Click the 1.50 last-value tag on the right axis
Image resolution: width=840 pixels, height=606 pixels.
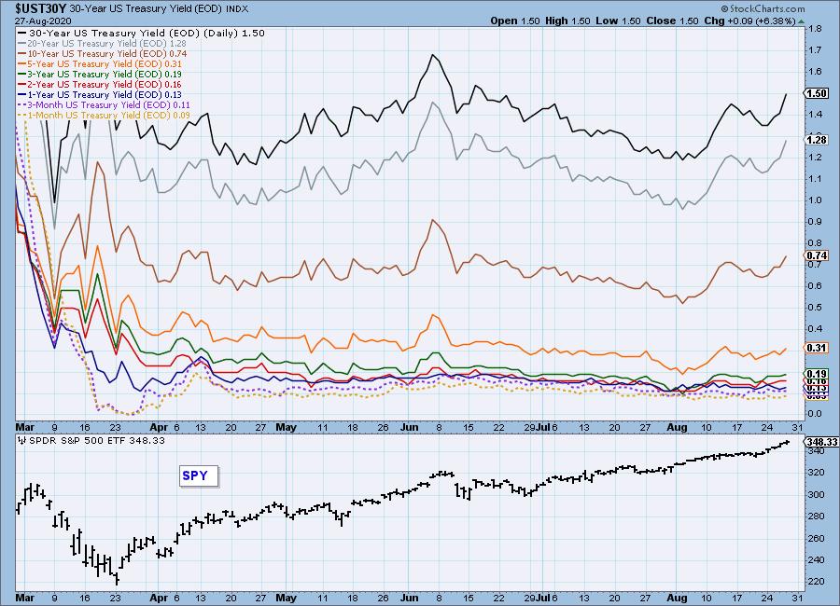click(816, 93)
